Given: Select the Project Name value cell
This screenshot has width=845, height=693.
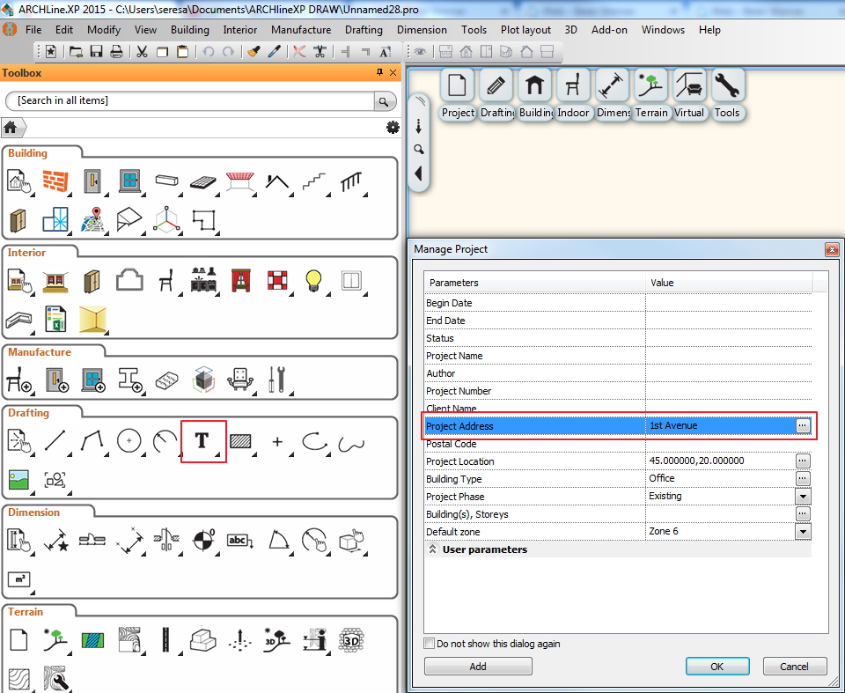Looking at the screenshot, I should click(729, 356).
